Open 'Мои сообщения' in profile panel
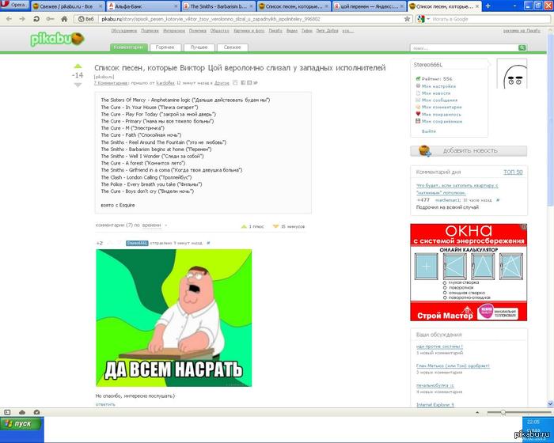554x443 pixels. point(439,100)
